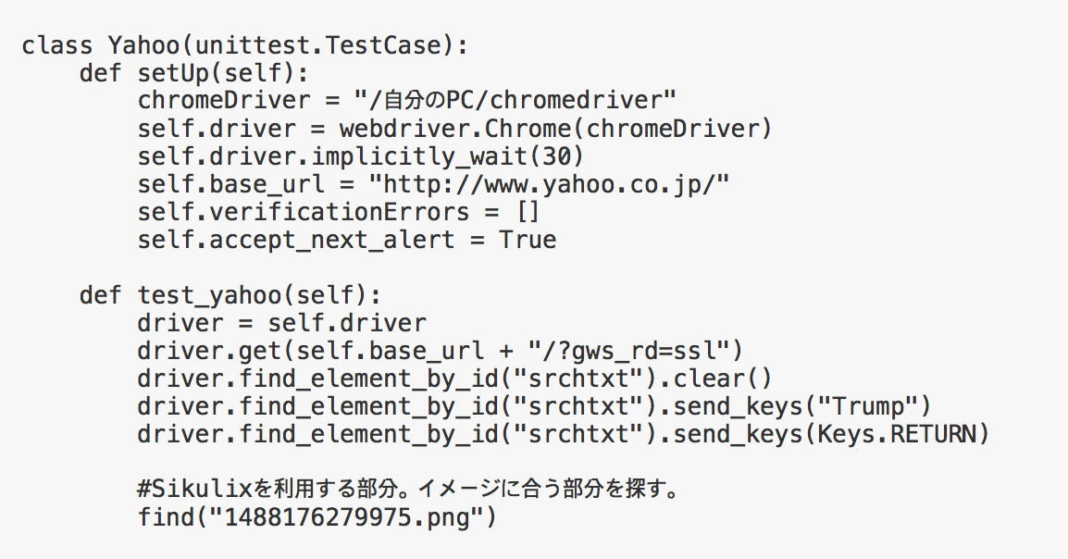The width and height of the screenshot is (1068, 559).
Task: Click the #Sikulix Japanese comment line
Action: 409,490
